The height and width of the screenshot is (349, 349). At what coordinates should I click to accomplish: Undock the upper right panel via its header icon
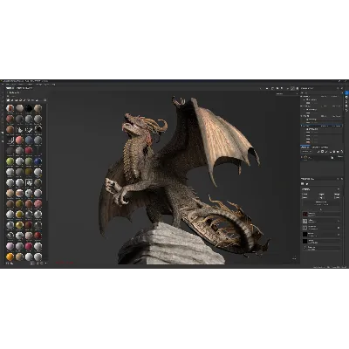point(338,88)
